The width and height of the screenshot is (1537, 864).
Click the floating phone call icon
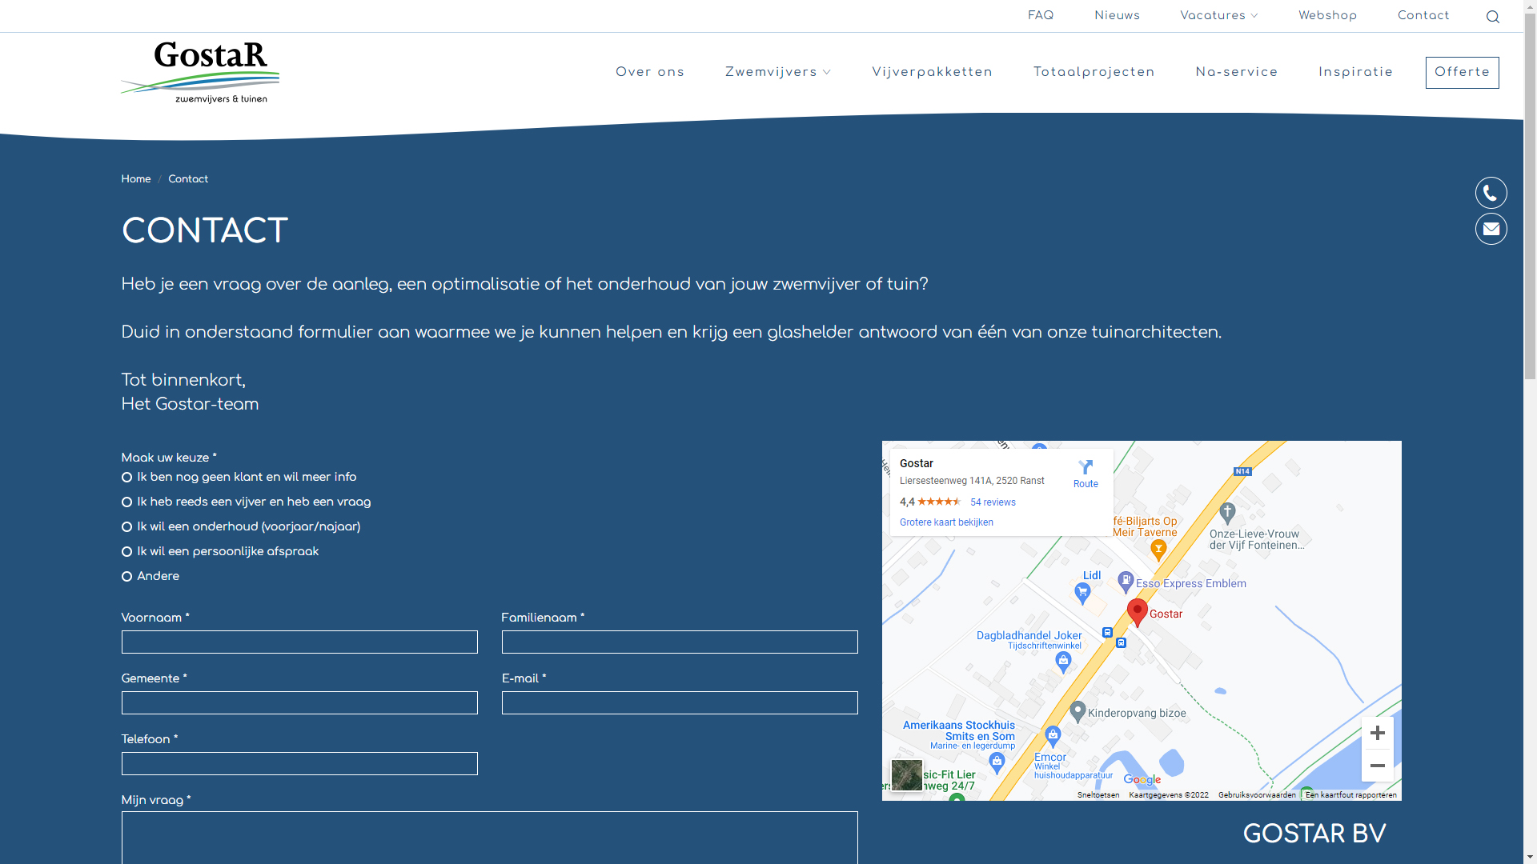tap(1491, 193)
